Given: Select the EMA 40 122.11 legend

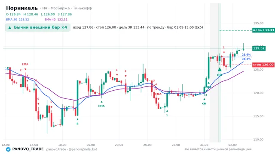Looking at the screenshot, I should click(x=56, y=19).
